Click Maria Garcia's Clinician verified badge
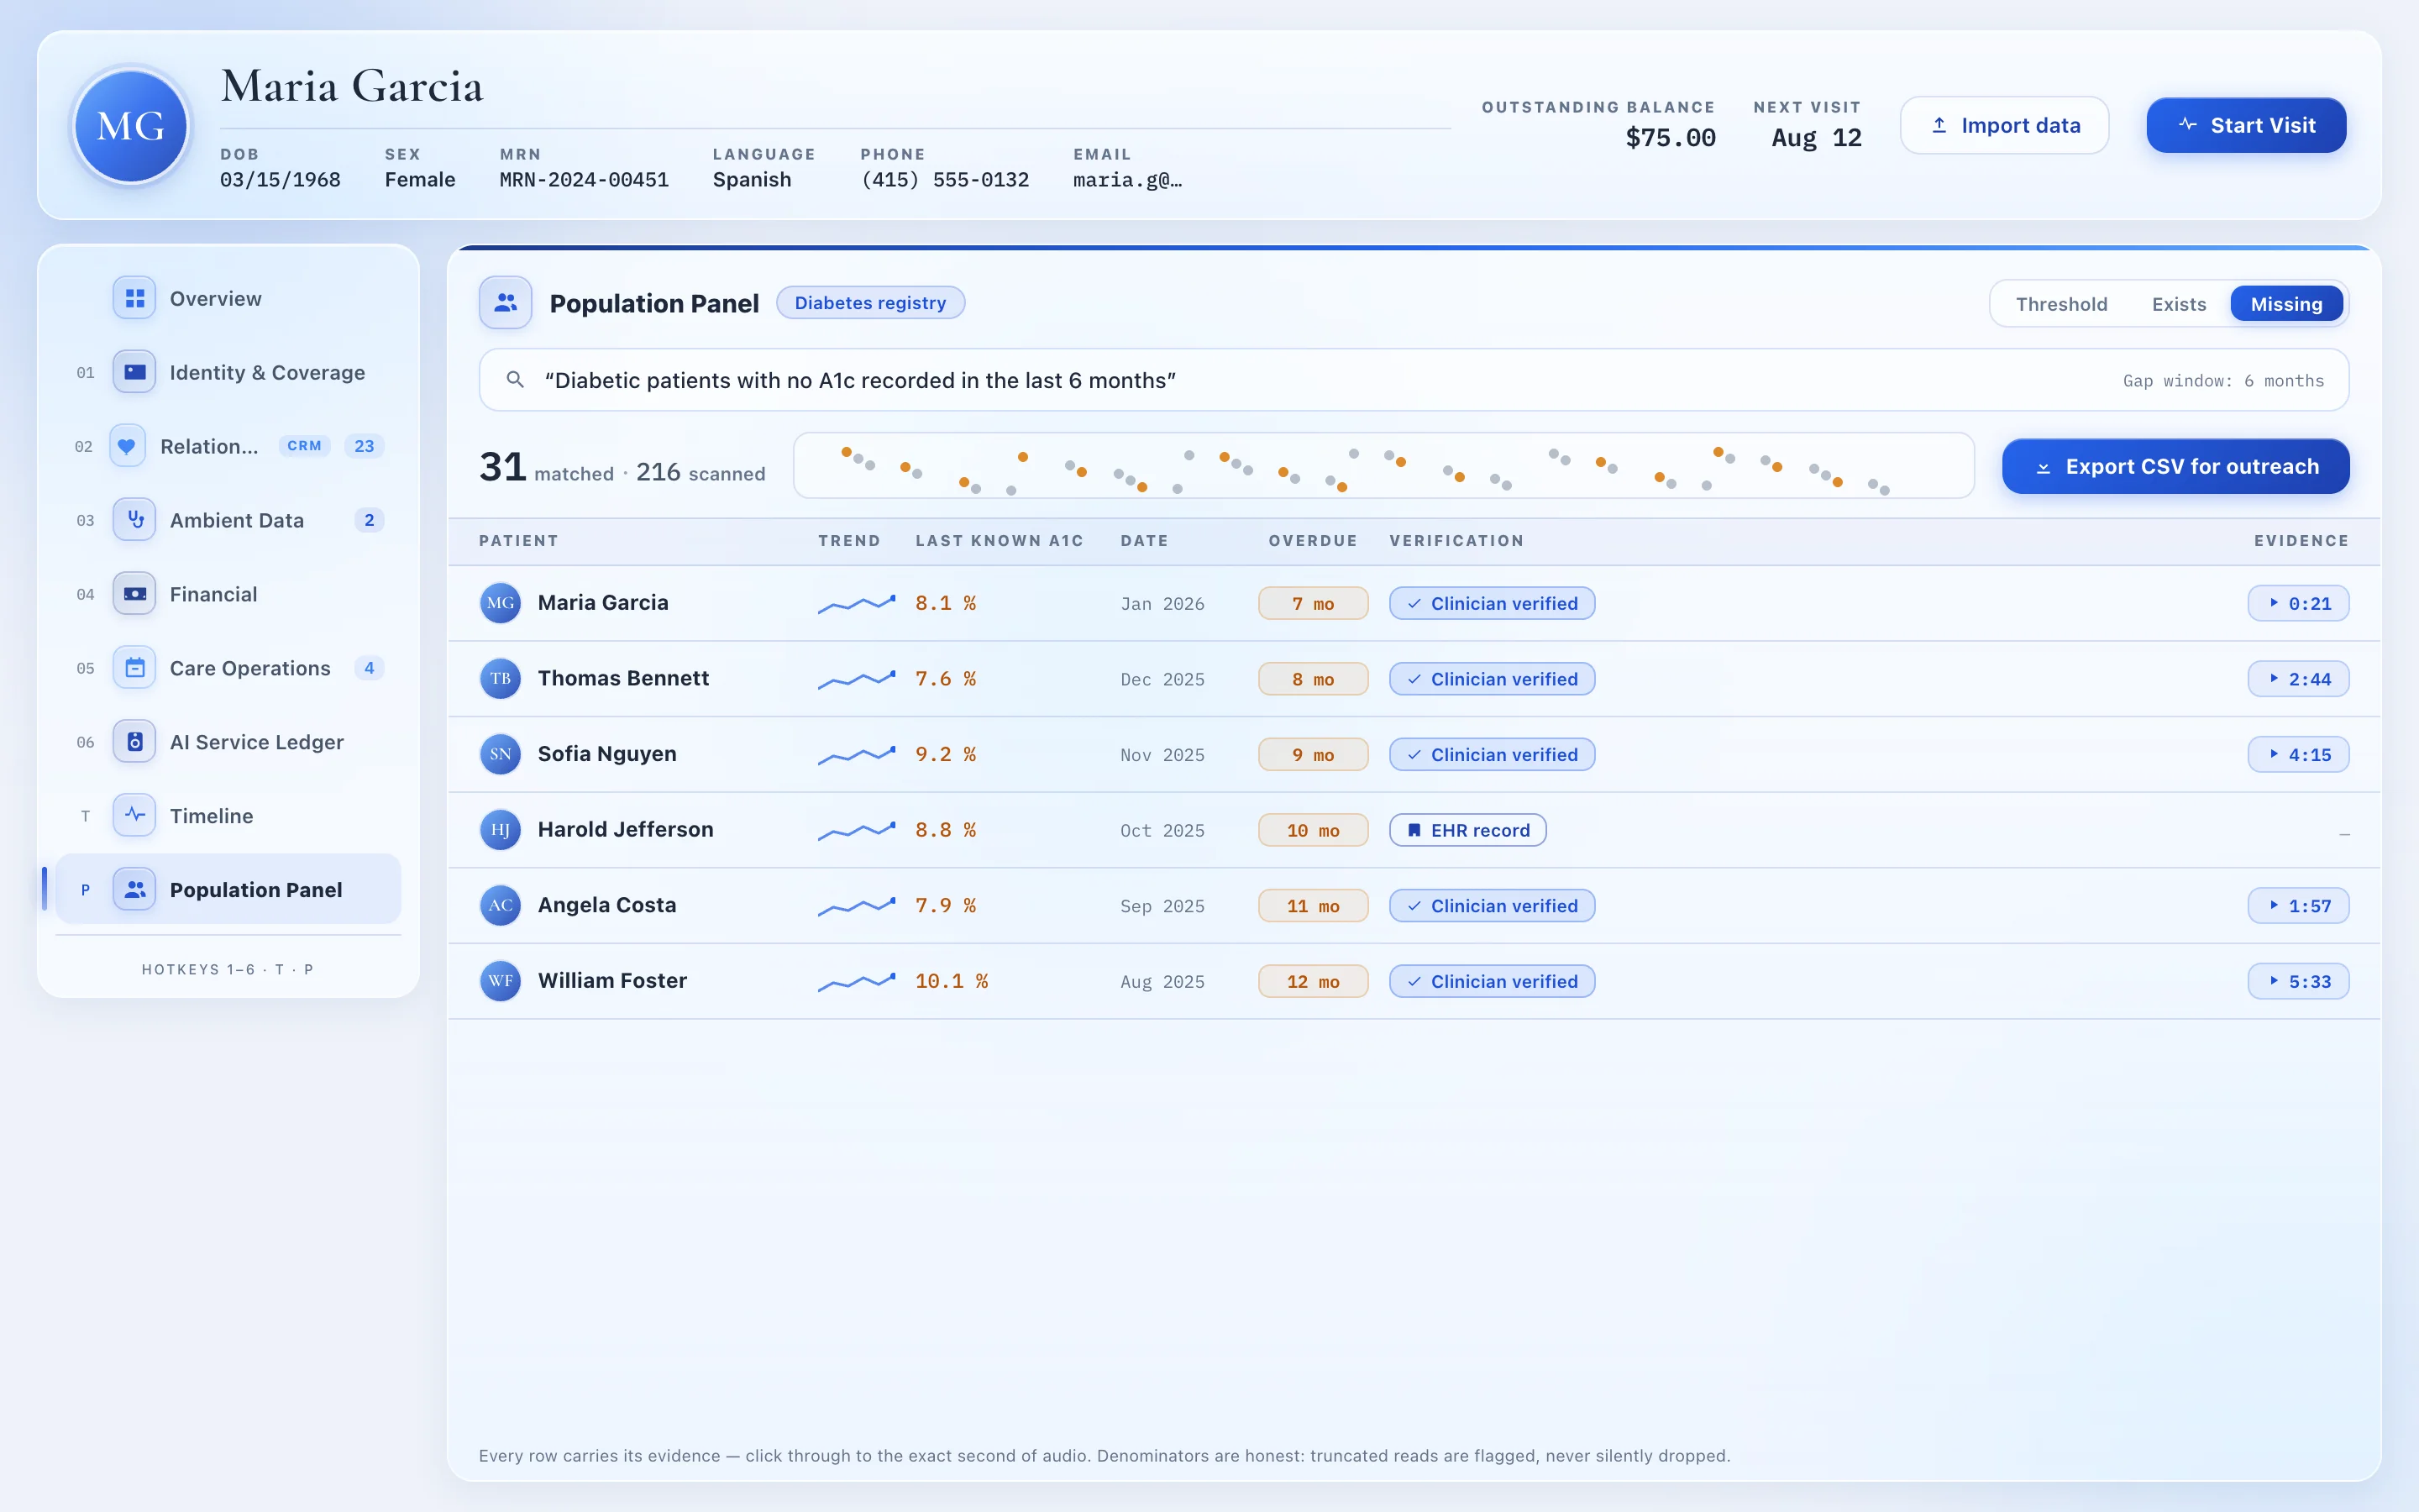The width and height of the screenshot is (2419, 1512). 1492,603
